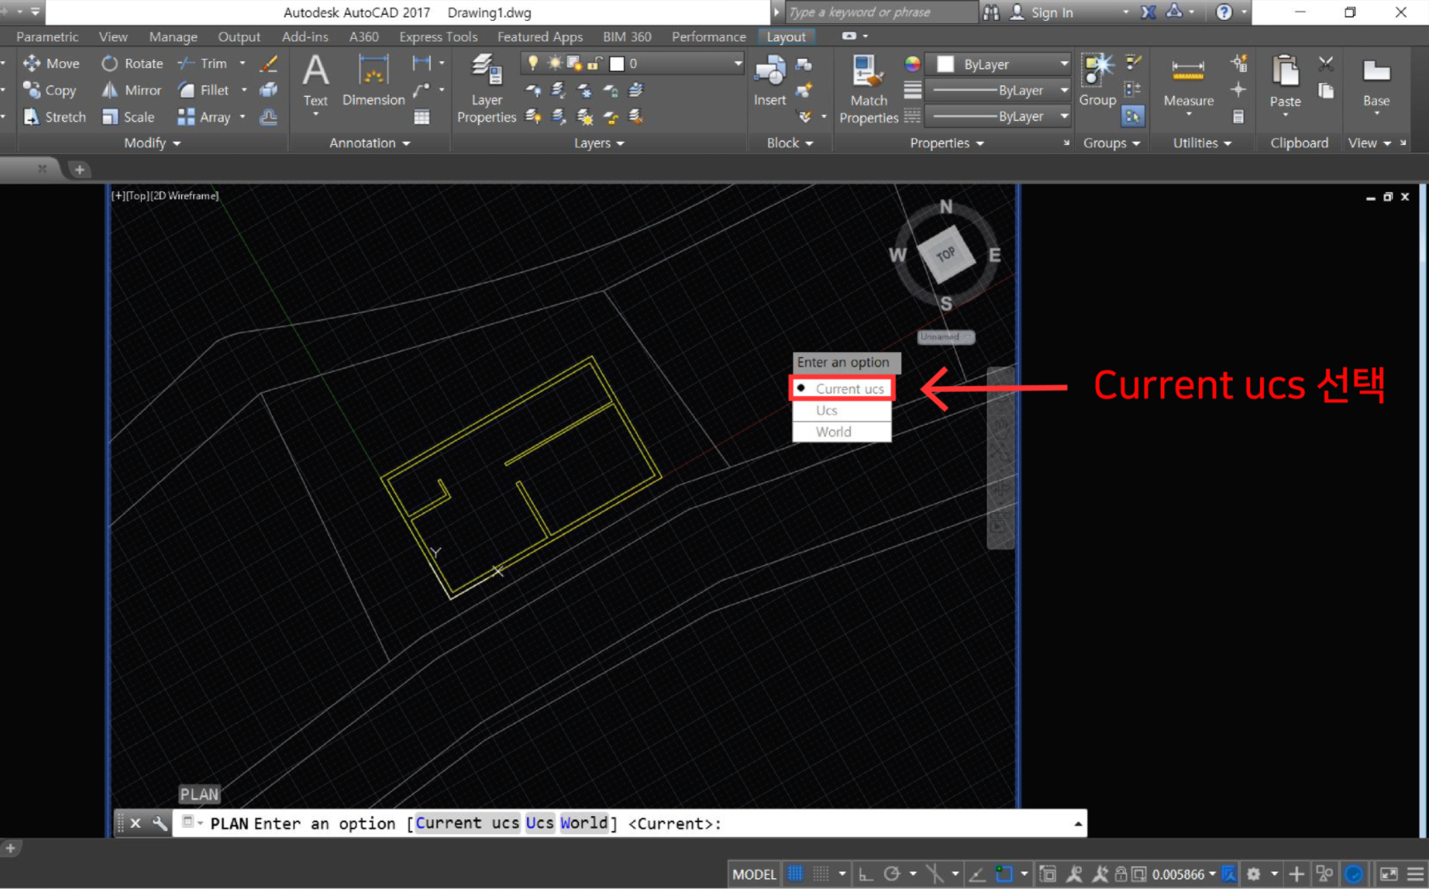Choose the Ucs option in popup
Screen dimensions: 1429x889
(x=842, y=410)
